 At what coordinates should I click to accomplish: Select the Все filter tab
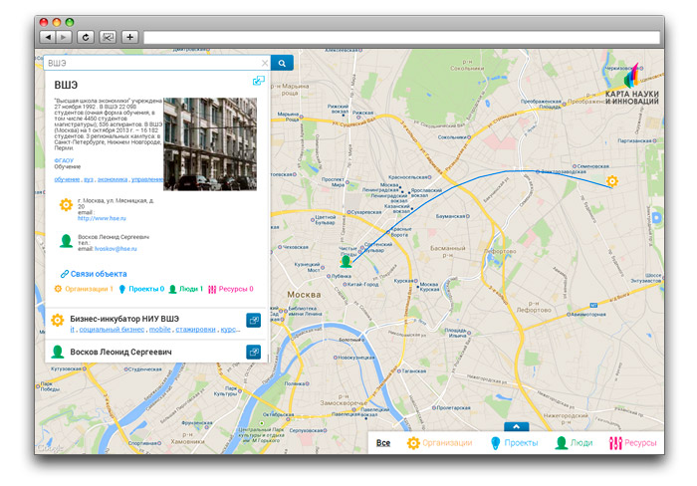click(x=383, y=442)
